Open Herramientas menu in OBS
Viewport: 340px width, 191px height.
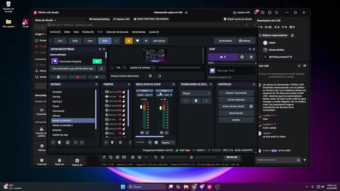pos(139,32)
